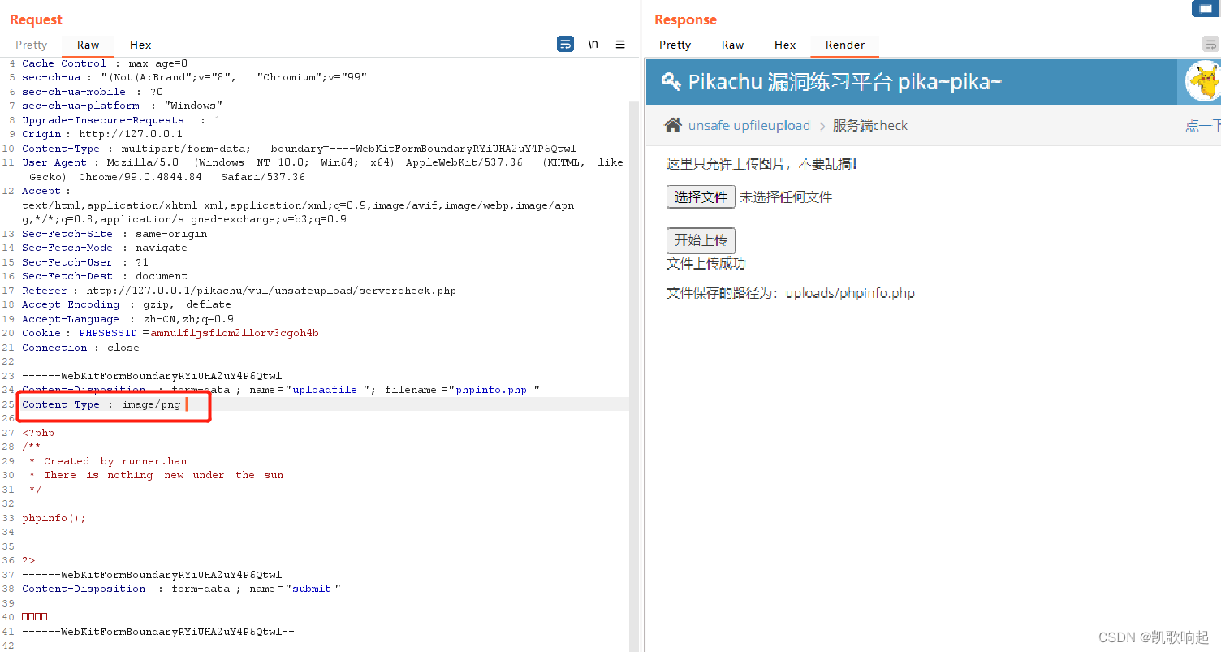Screen dimensions: 1221x652
Task: Click the Accept-Encoding gzip, deflate line
Action: (126, 304)
